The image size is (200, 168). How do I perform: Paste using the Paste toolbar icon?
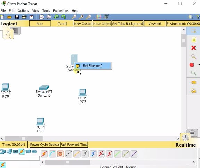click(49, 17)
